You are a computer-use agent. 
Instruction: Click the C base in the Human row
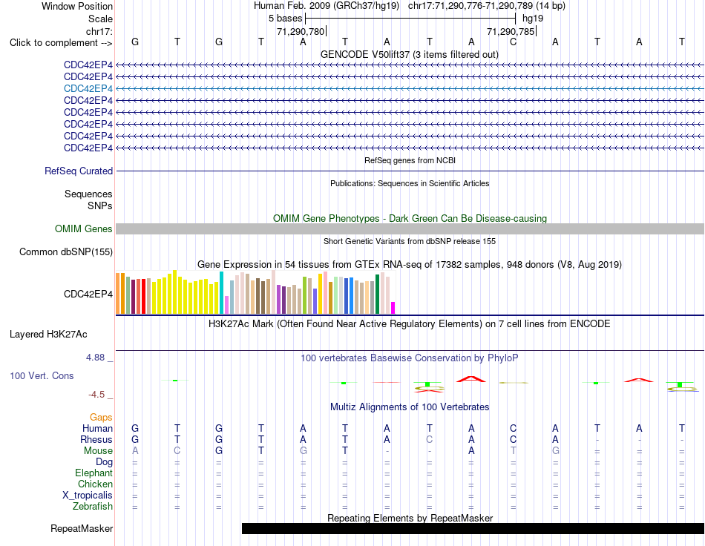(513, 428)
